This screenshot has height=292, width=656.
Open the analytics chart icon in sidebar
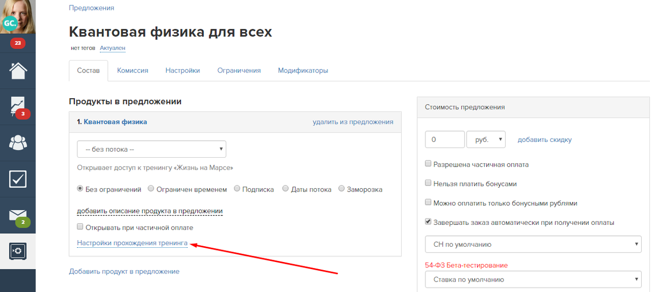click(18, 107)
